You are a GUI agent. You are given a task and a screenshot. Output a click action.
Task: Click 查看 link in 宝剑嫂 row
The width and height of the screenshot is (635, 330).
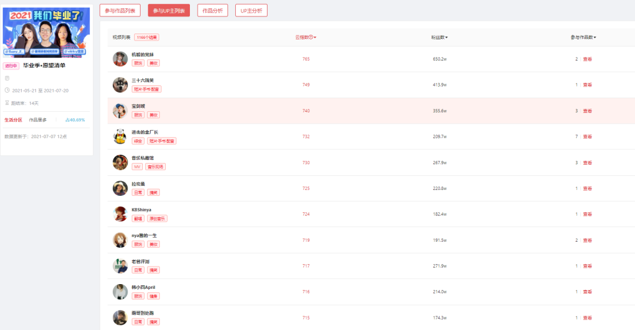click(587, 111)
